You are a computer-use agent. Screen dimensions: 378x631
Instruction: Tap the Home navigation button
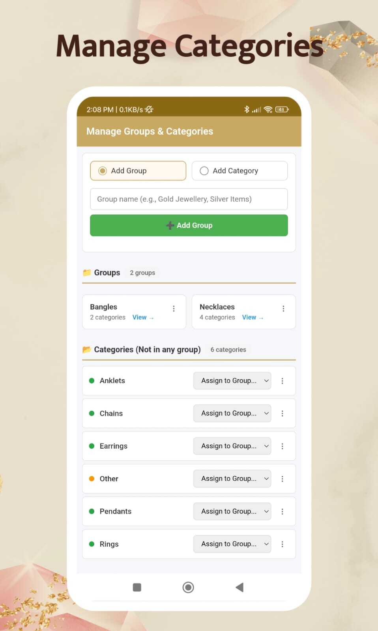pos(188,587)
